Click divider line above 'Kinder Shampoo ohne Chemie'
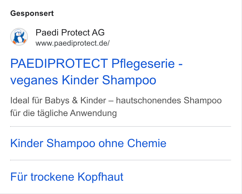 (121, 126)
